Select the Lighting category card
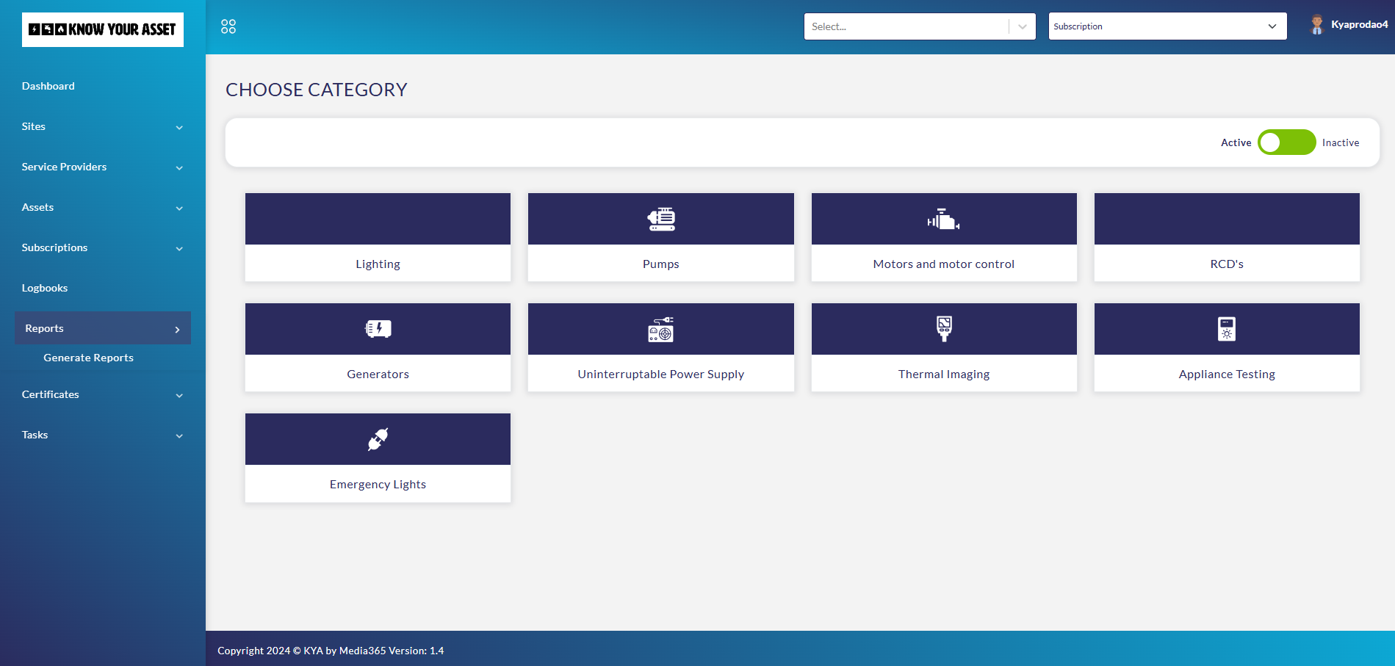Screen dimensions: 1395x666 click(378, 237)
